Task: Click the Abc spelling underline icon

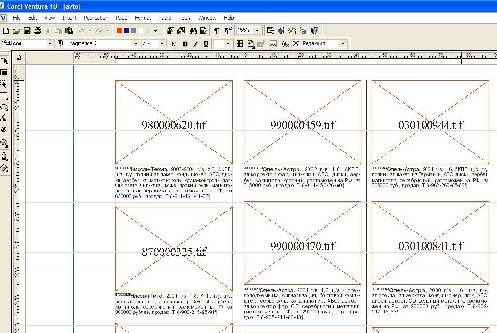Action: 286,44
